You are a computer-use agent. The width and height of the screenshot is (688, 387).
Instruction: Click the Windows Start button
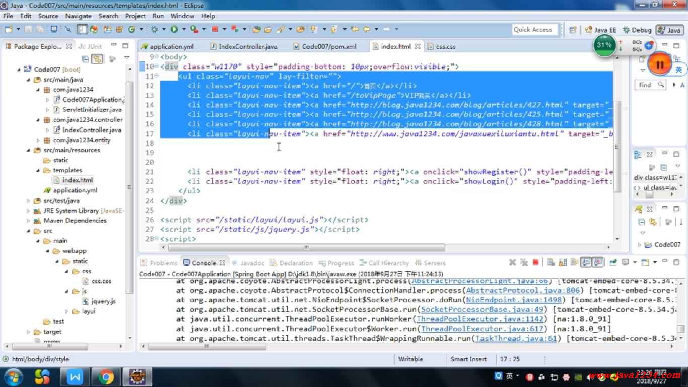click(13, 376)
